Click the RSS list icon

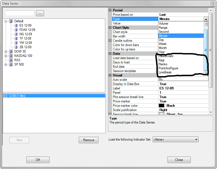coord(11,60)
